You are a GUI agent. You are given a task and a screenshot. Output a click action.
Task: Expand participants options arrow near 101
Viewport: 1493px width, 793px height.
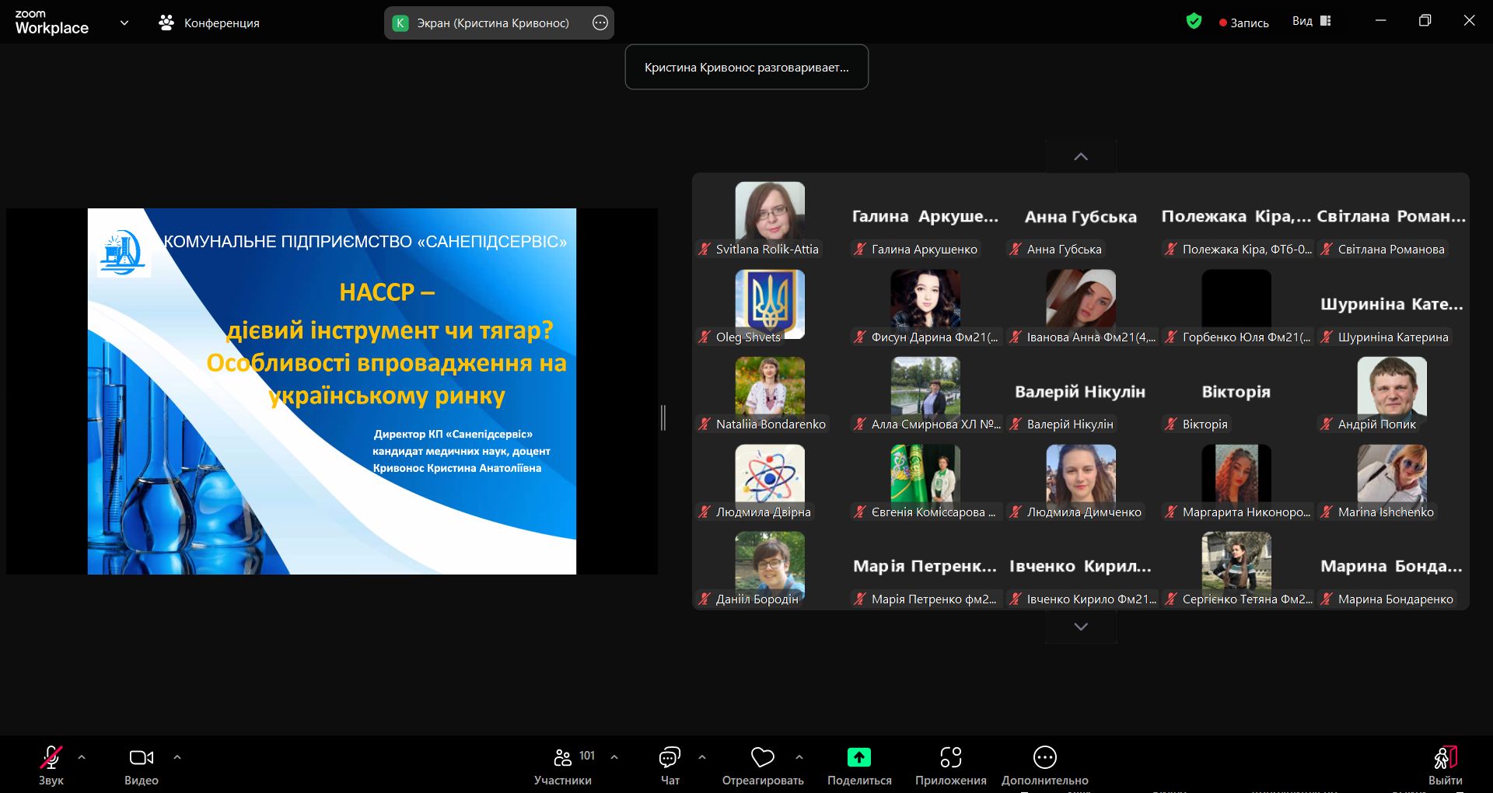coord(614,756)
